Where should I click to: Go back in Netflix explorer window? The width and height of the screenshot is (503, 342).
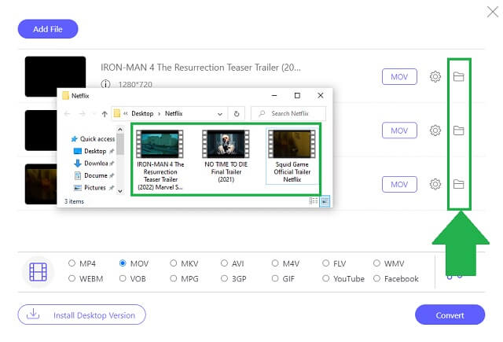(67, 113)
